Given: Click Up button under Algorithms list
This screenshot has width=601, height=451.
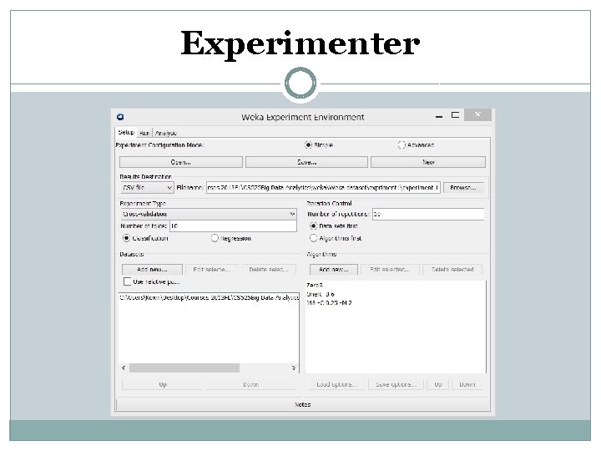Looking at the screenshot, I should point(438,384).
